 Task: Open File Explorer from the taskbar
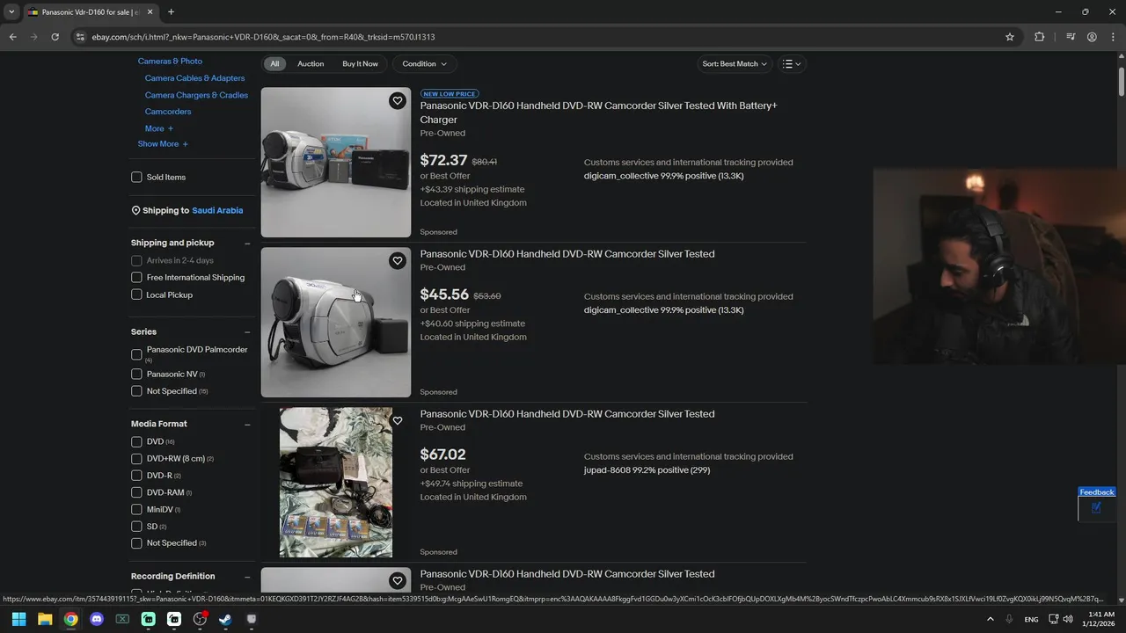[45, 619]
